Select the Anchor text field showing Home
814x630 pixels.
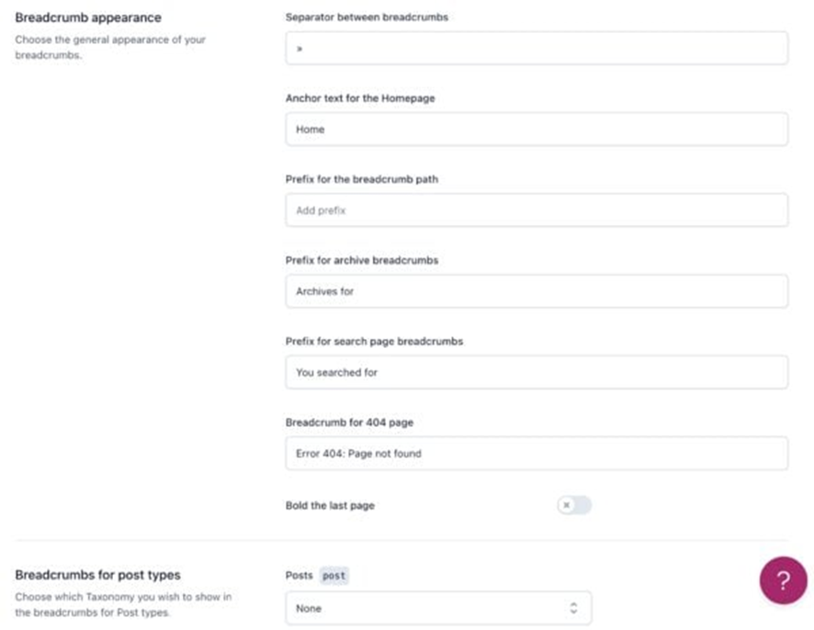point(537,129)
